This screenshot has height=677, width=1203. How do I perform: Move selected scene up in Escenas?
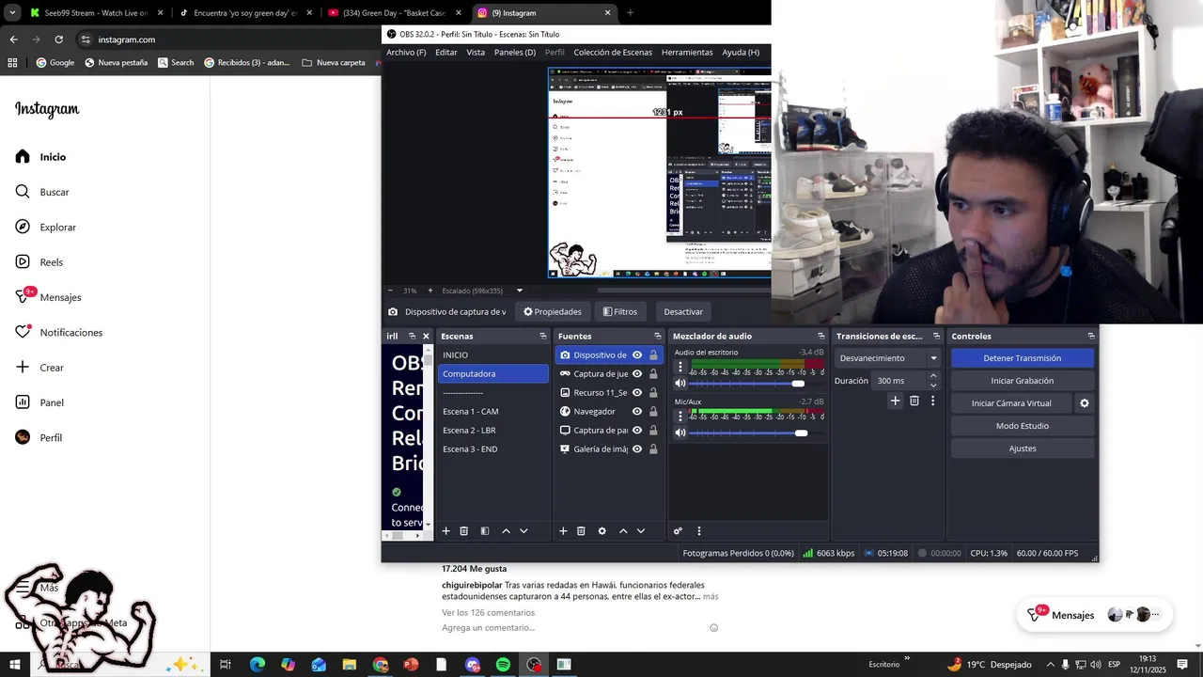point(506,531)
